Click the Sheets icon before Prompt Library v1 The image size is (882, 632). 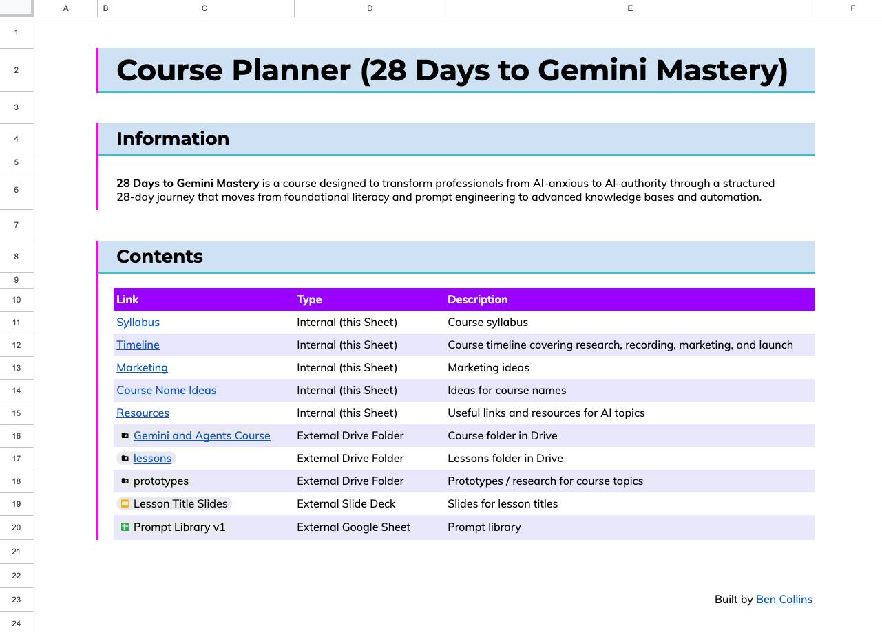point(125,527)
